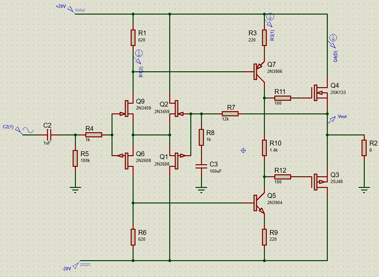This screenshot has height=277, width=379.
Task: Click the 2N3904 part value text
Action: (x=275, y=202)
